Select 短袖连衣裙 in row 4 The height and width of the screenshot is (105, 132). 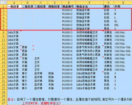[90, 18]
